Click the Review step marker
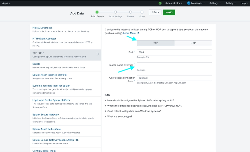Viewport: 250px width, 152px height. pyautogui.click(x=131, y=12)
